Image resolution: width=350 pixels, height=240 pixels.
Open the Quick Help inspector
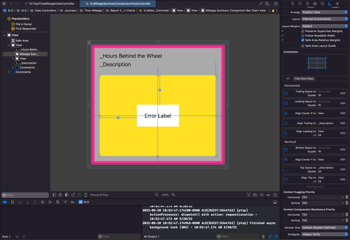pyautogui.click(x=307, y=3)
